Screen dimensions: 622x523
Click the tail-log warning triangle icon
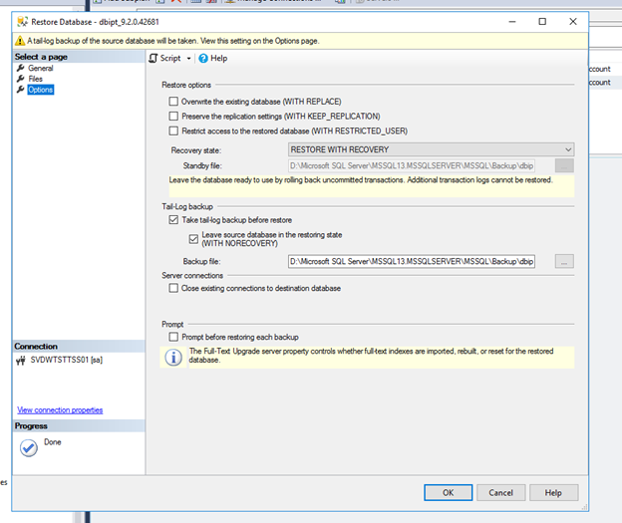(20, 41)
